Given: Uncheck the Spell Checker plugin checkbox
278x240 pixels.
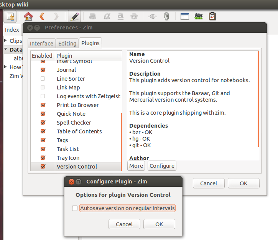Looking at the screenshot, I should [x=43, y=122].
